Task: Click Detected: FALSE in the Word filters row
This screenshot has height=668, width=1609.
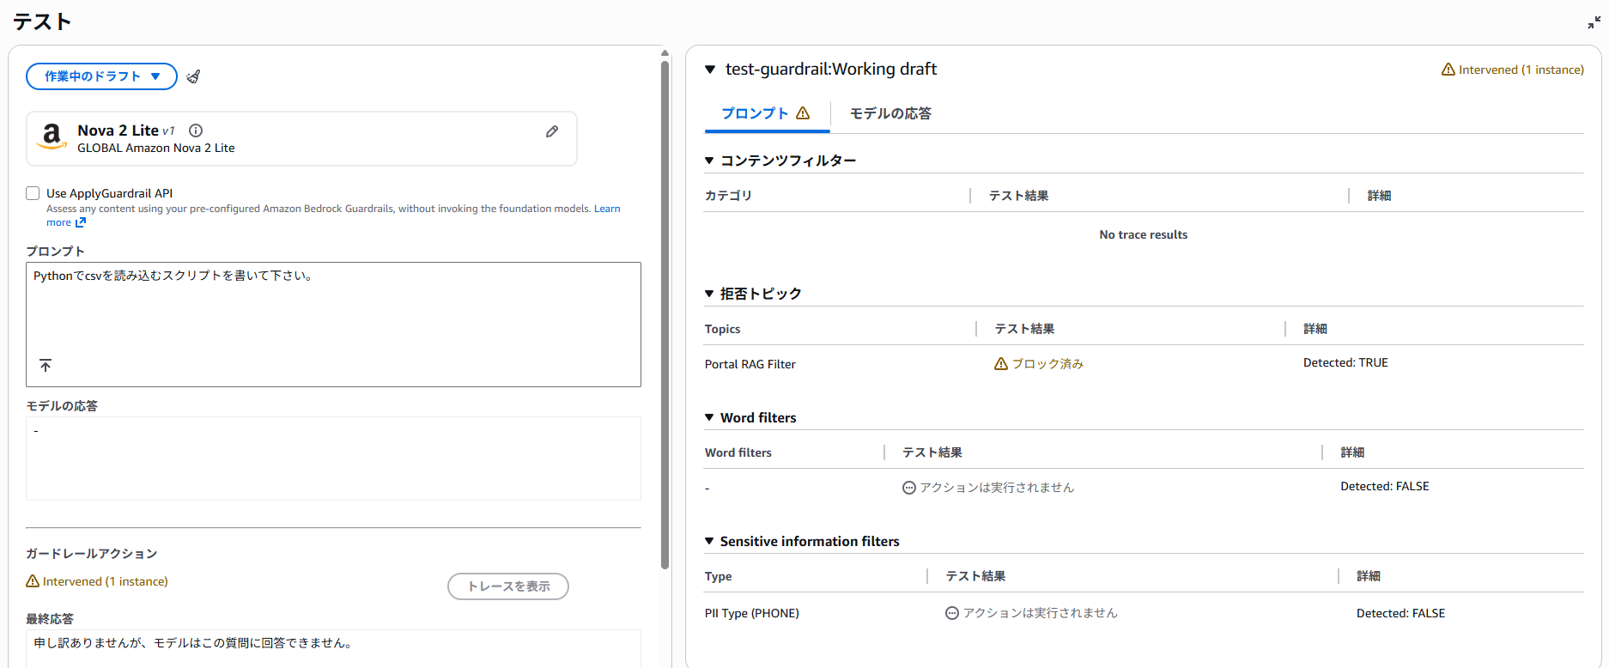Action: pos(1385,486)
